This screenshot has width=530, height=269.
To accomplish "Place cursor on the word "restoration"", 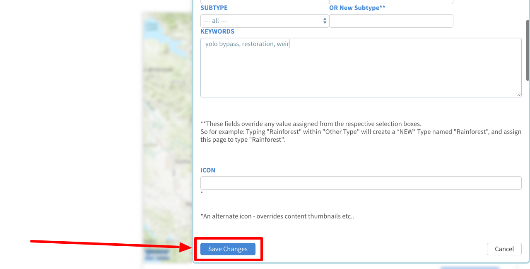I will [x=258, y=44].
